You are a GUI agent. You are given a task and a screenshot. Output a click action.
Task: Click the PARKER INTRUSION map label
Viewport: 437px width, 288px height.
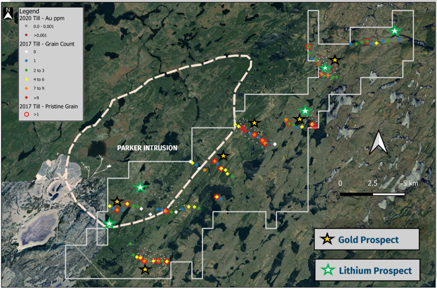(147, 148)
